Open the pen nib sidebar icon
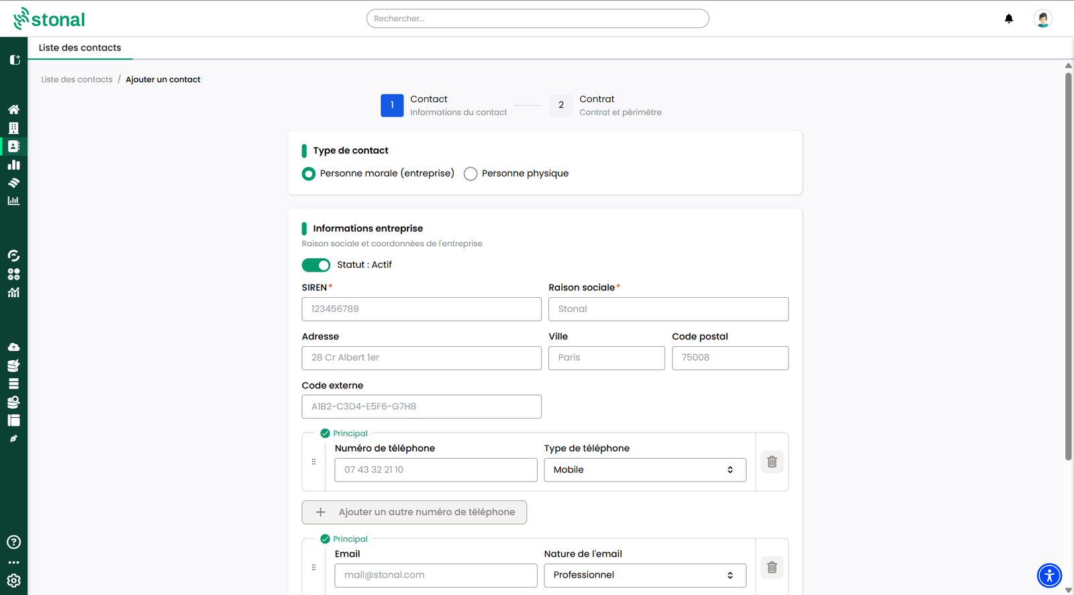The width and height of the screenshot is (1074, 595). pyautogui.click(x=13, y=439)
